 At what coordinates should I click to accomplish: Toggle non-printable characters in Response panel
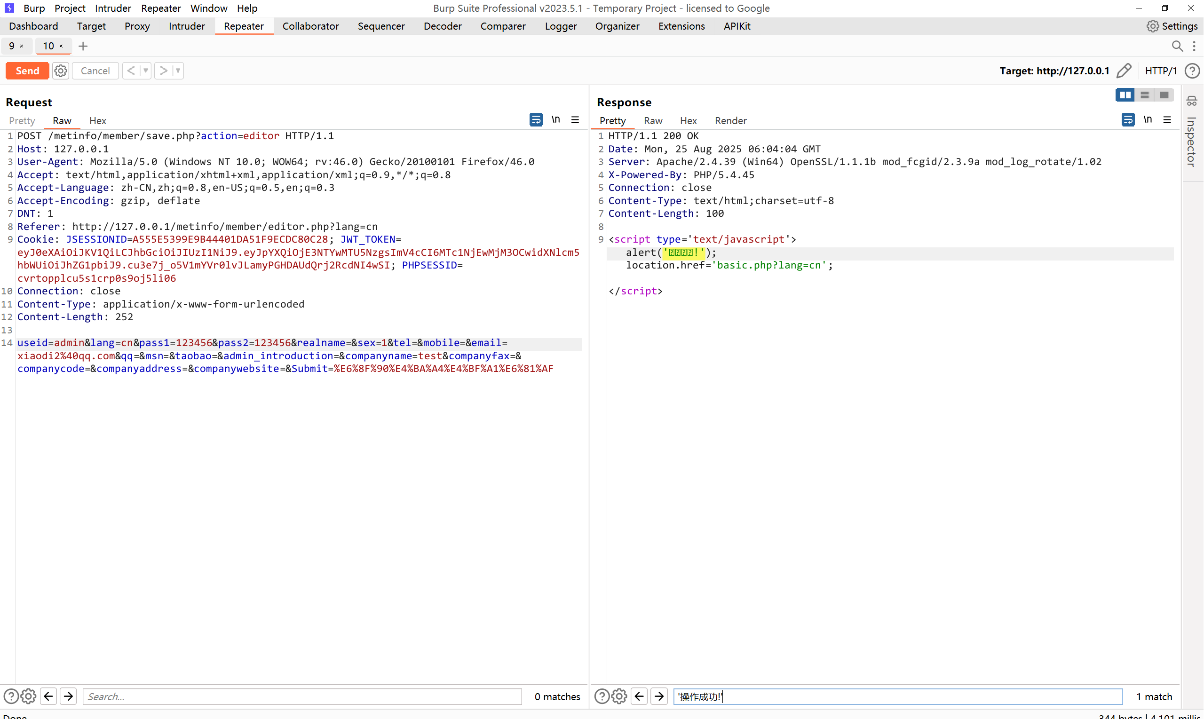click(x=1147, y=119)
